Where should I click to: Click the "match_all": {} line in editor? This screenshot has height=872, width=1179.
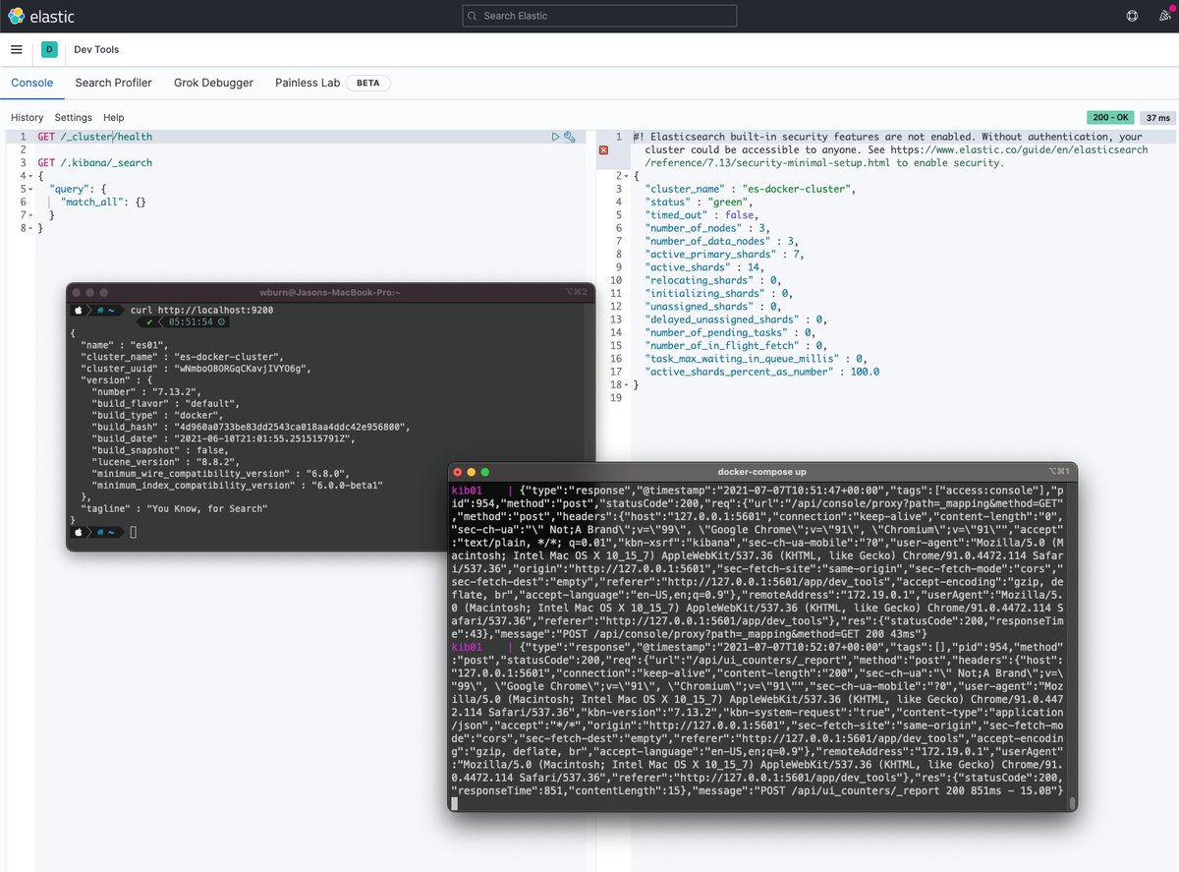click(x=105, y=202)
